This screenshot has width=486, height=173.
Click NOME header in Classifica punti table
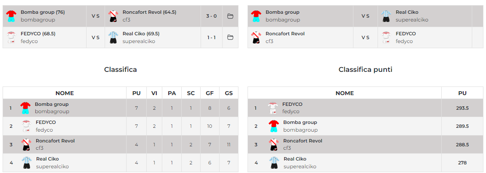pos(344,93)
